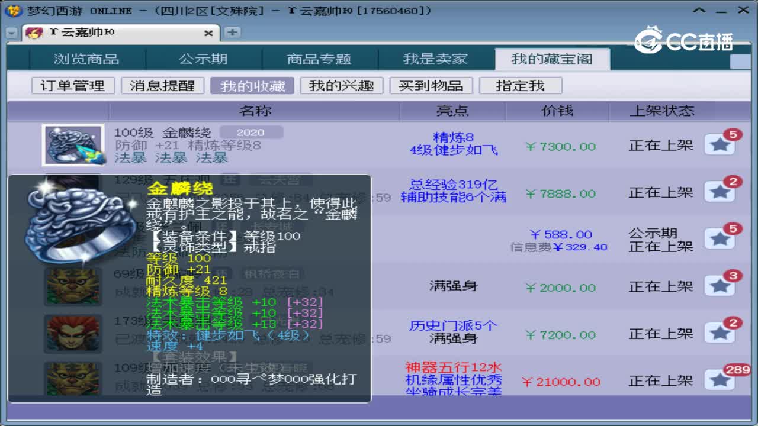The image size is (758, 426).
Task: Click the 买到物品 button
Action: tap(431, 86)
